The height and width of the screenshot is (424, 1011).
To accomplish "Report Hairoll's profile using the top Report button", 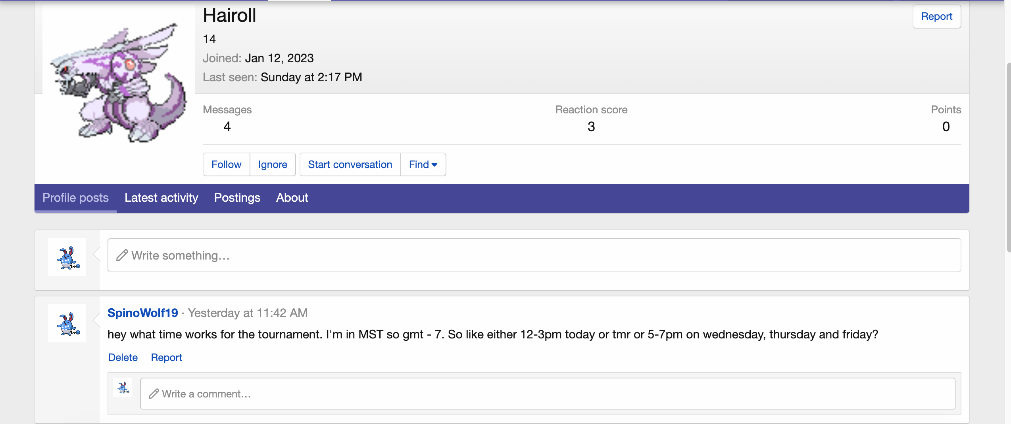I will (936, 16).
